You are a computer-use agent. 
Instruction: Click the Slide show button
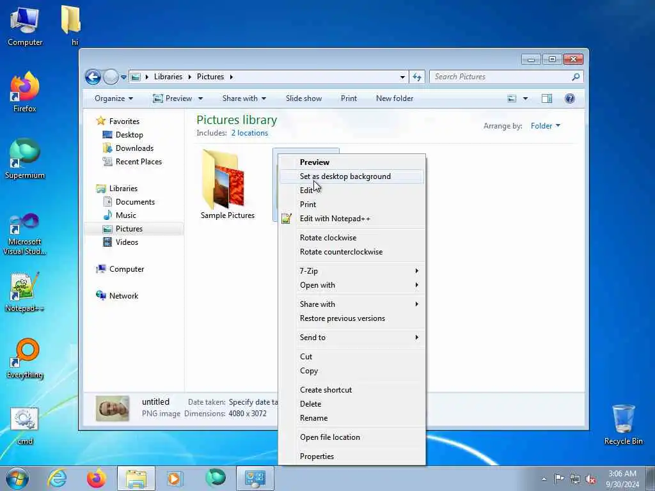pos(304,98)
